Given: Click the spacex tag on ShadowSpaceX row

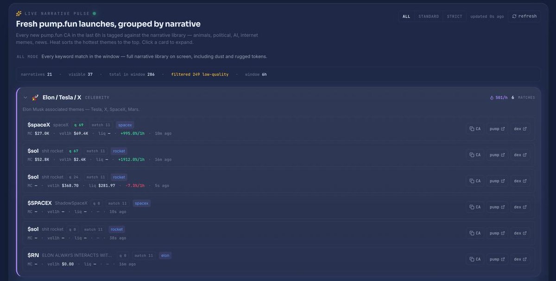Looking at the screenshot, I should tap(141, 203).
